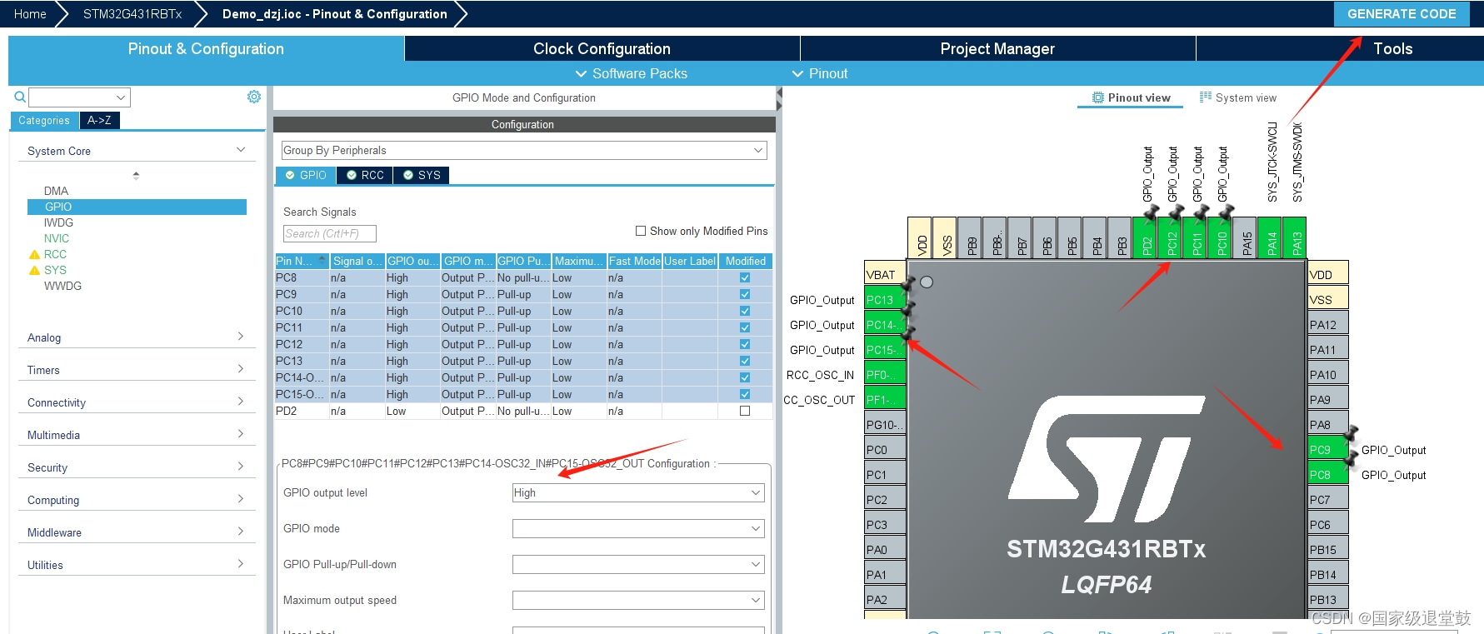The image size is (1484, 634).
Task: Select pin PC0 on the chip
Action: (884, 449)
